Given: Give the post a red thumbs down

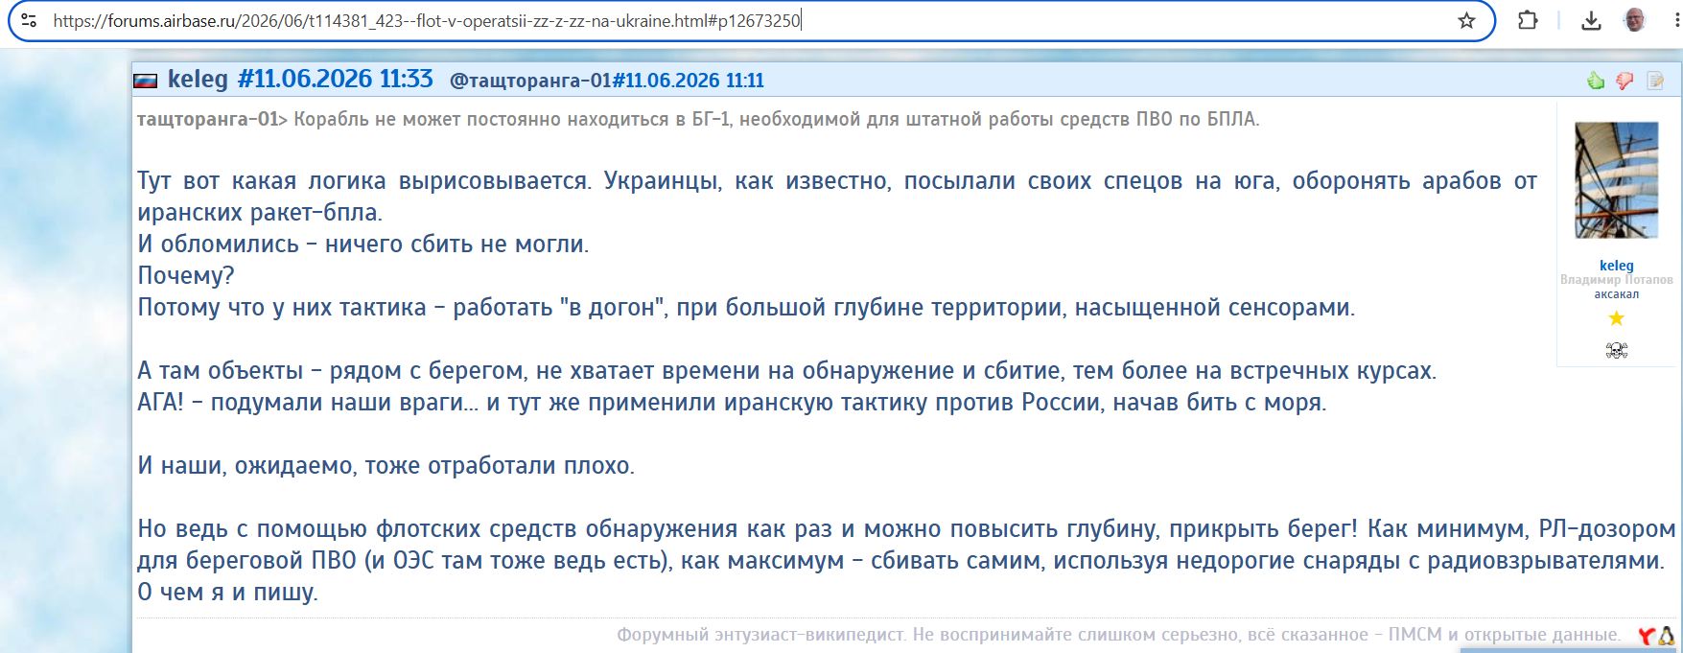Looking at the screenshot, I should coord(1625,81).
